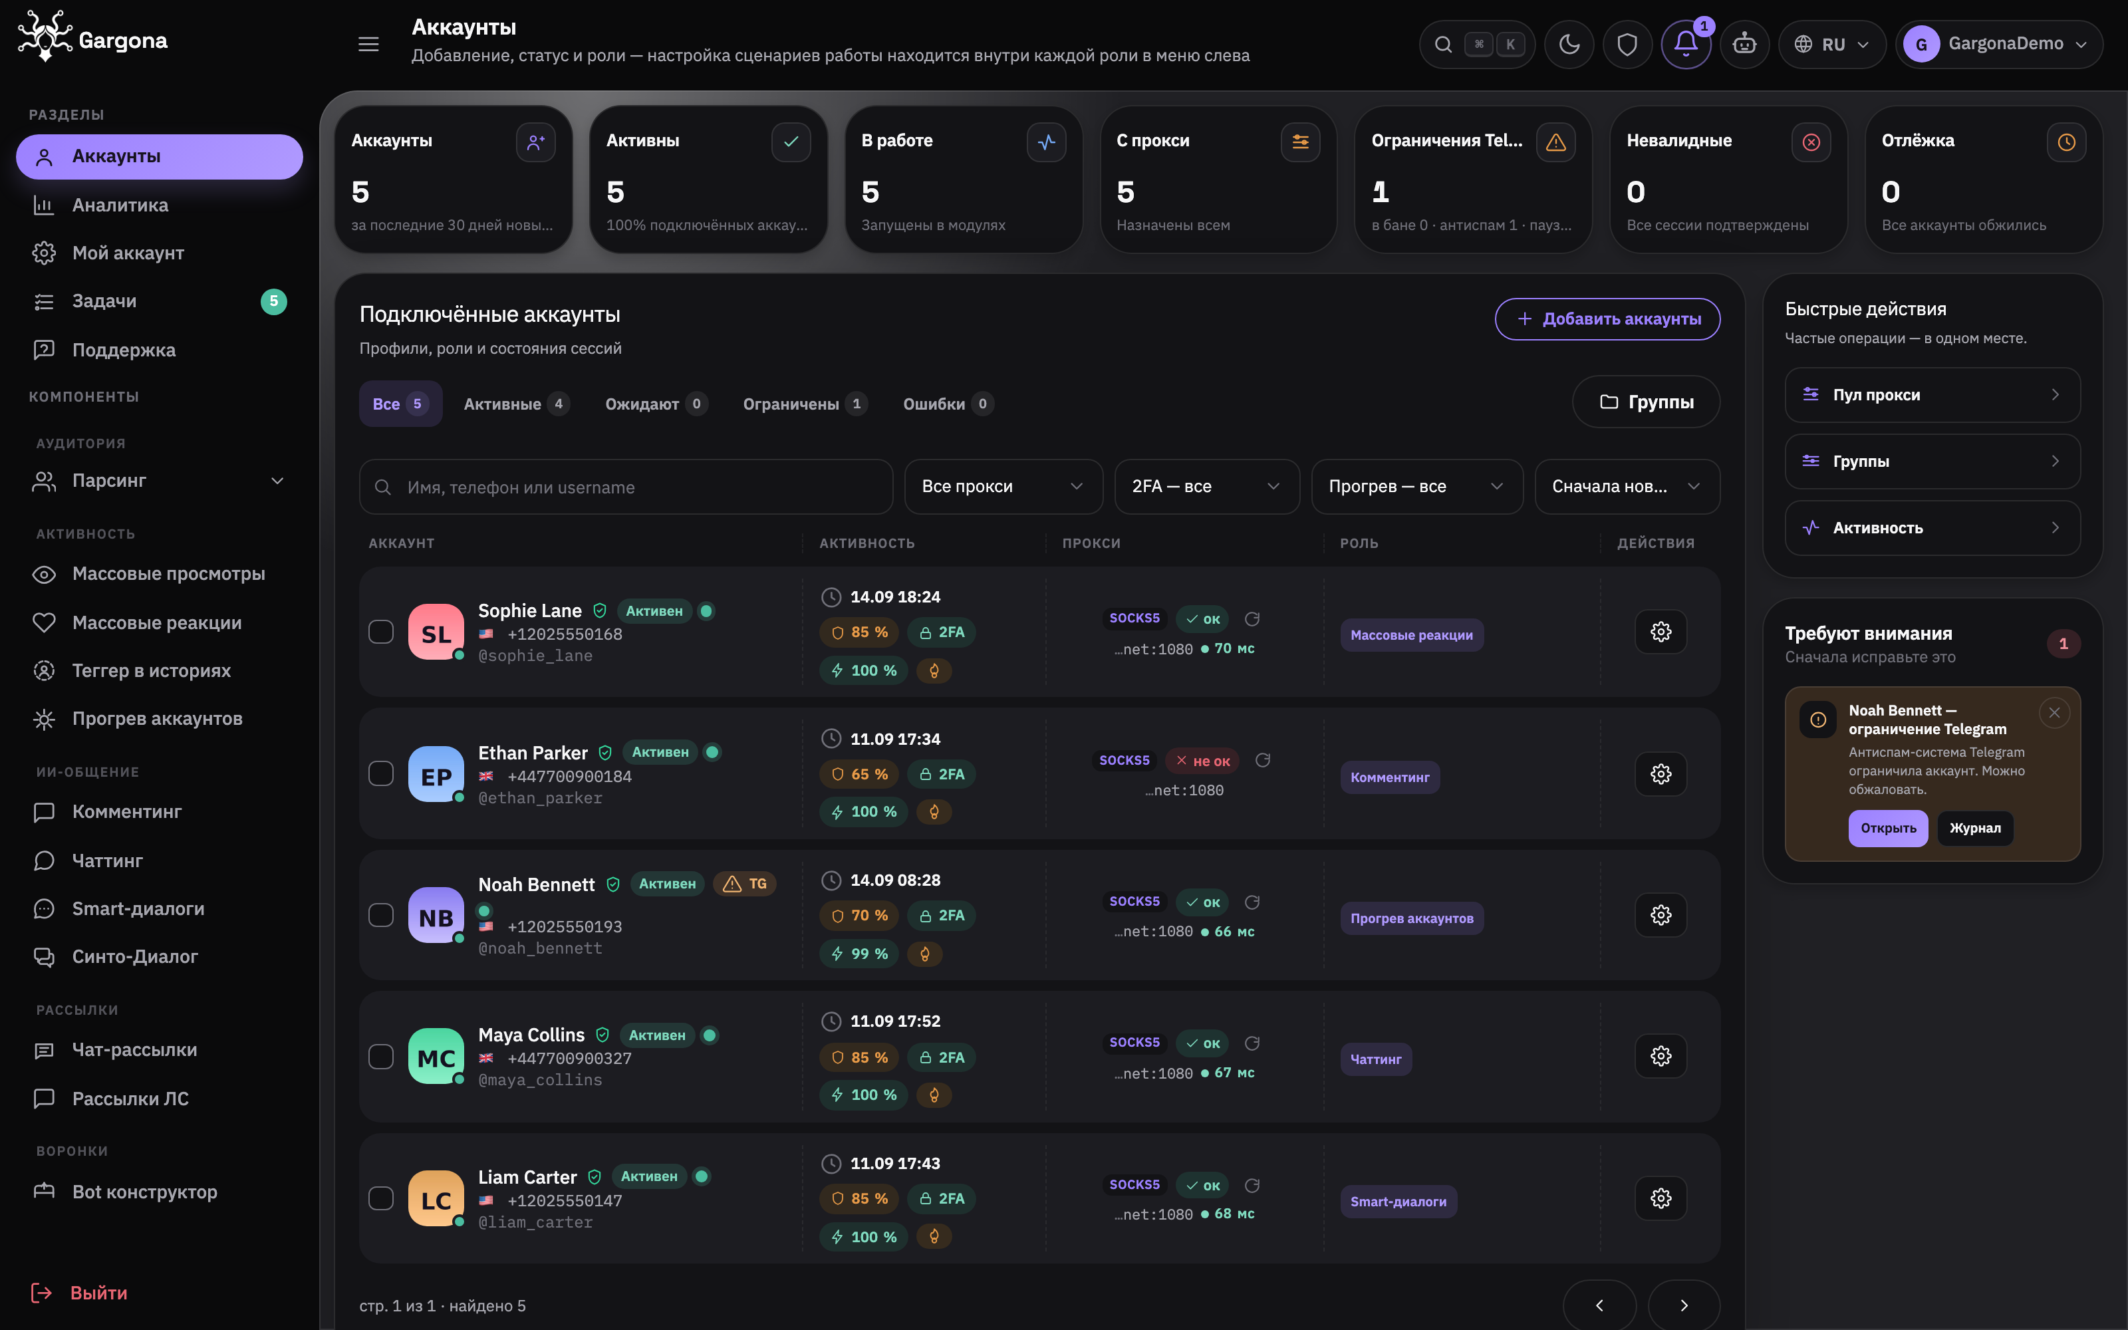Image resolution: width=2128 pixels, height=1330 pixels.
Task: Open settings gear for Sophie Lane
Action: [1661, 632]
